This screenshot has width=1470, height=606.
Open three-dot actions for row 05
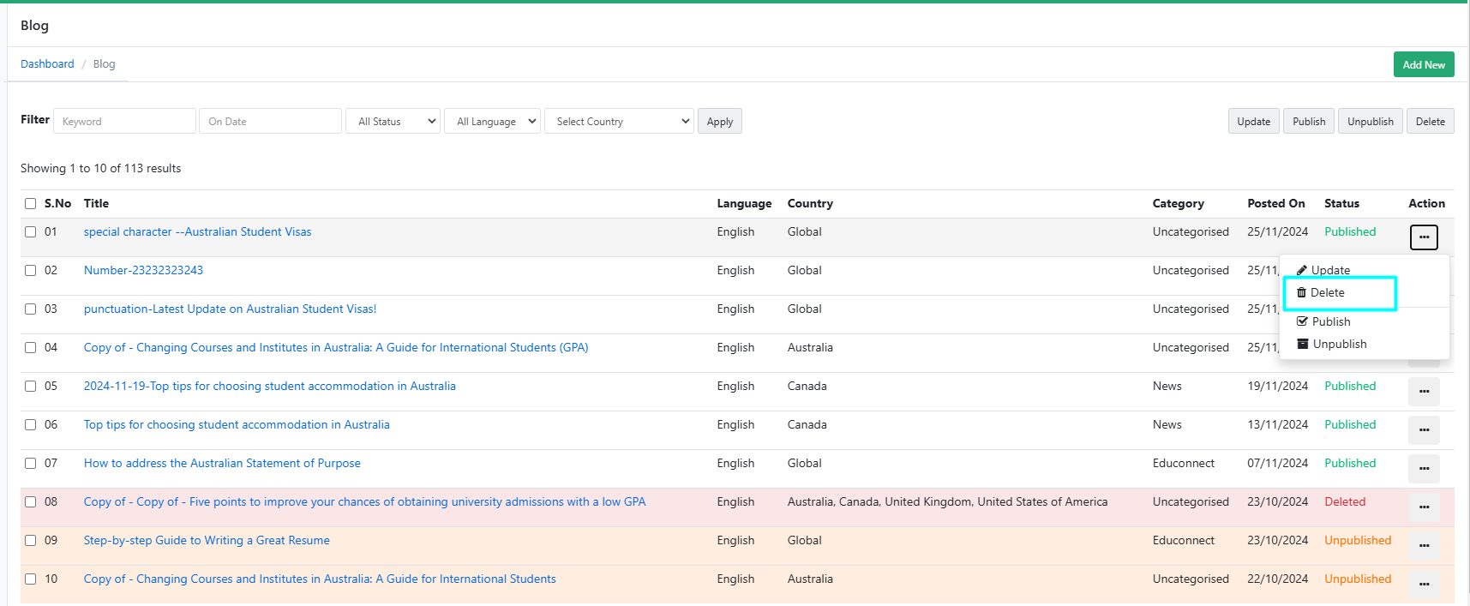(x=1424, y=392)
